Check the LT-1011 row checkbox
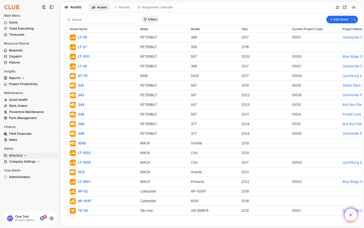The image size is (364, 228). (x=65, y=56)
